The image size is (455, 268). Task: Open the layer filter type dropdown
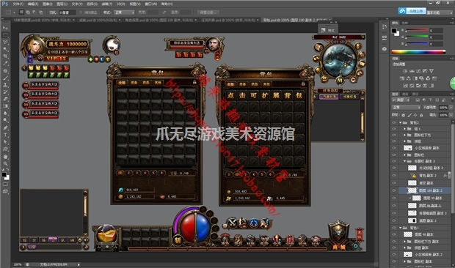(401, 100)
